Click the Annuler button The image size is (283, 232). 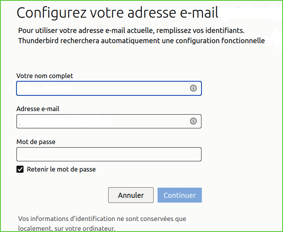131,195
